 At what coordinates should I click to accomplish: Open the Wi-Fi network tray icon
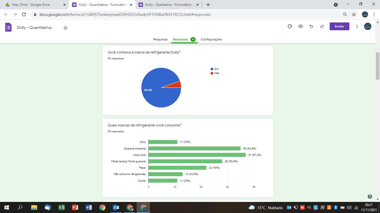(x=356, y=207)
